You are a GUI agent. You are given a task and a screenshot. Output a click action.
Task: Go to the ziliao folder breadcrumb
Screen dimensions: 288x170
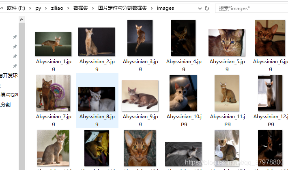tap(57, 8)
